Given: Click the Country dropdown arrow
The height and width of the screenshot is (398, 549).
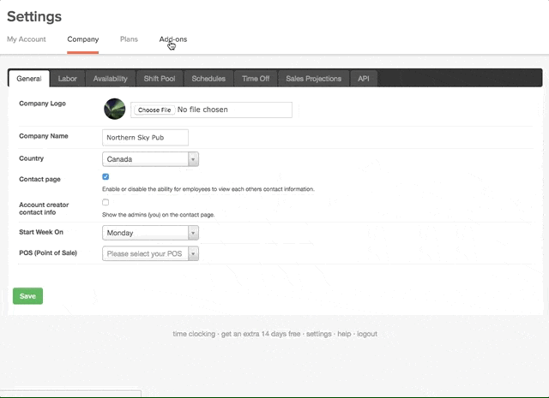Looking at the screenshot, I should point(193,159).
